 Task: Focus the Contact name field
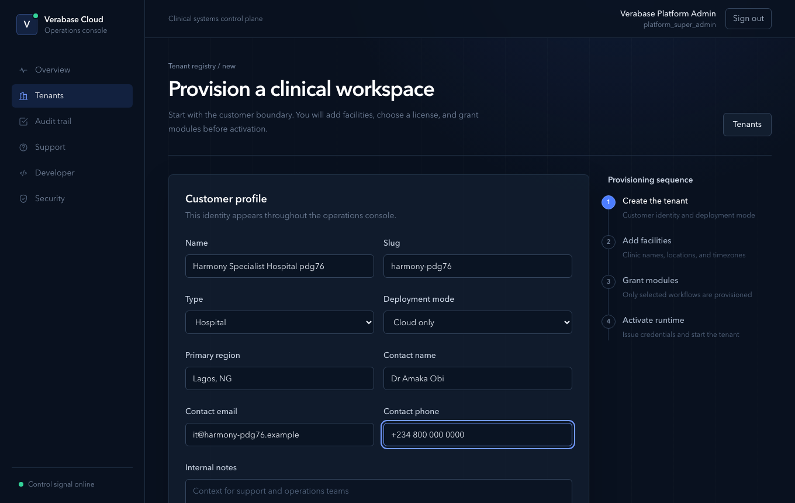[x=478, y=378]
